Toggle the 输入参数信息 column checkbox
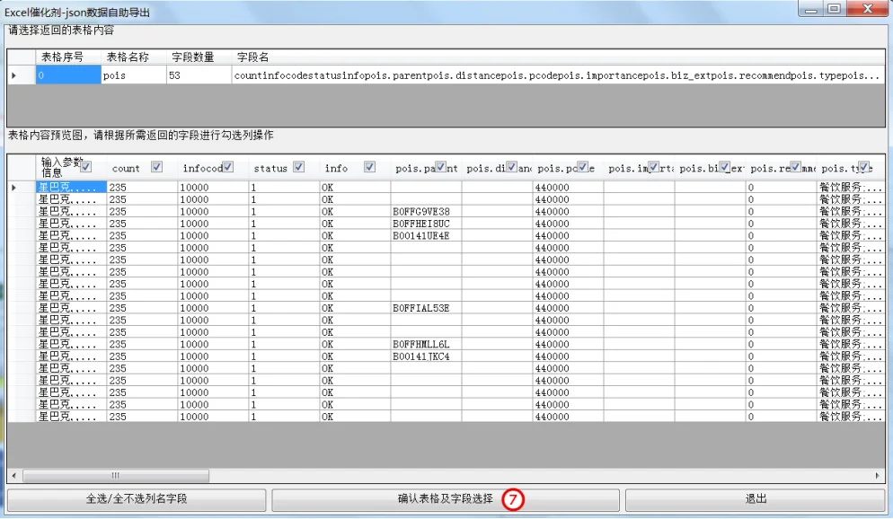 (86, 167)
